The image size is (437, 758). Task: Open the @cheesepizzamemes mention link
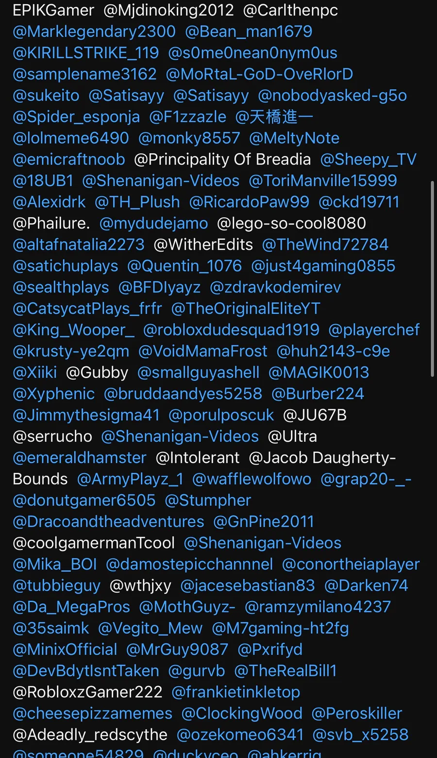pos(93,714)
